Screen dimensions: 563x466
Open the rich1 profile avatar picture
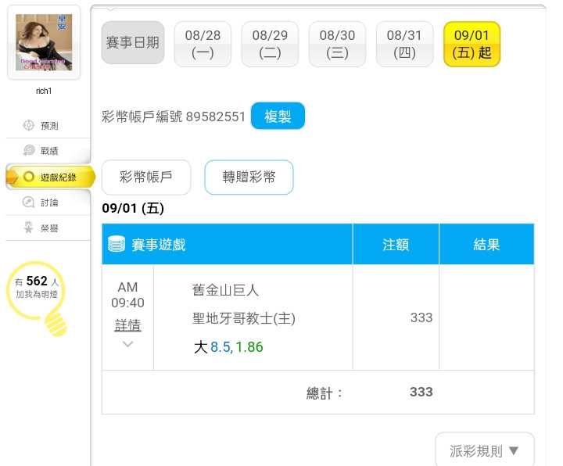44,42
